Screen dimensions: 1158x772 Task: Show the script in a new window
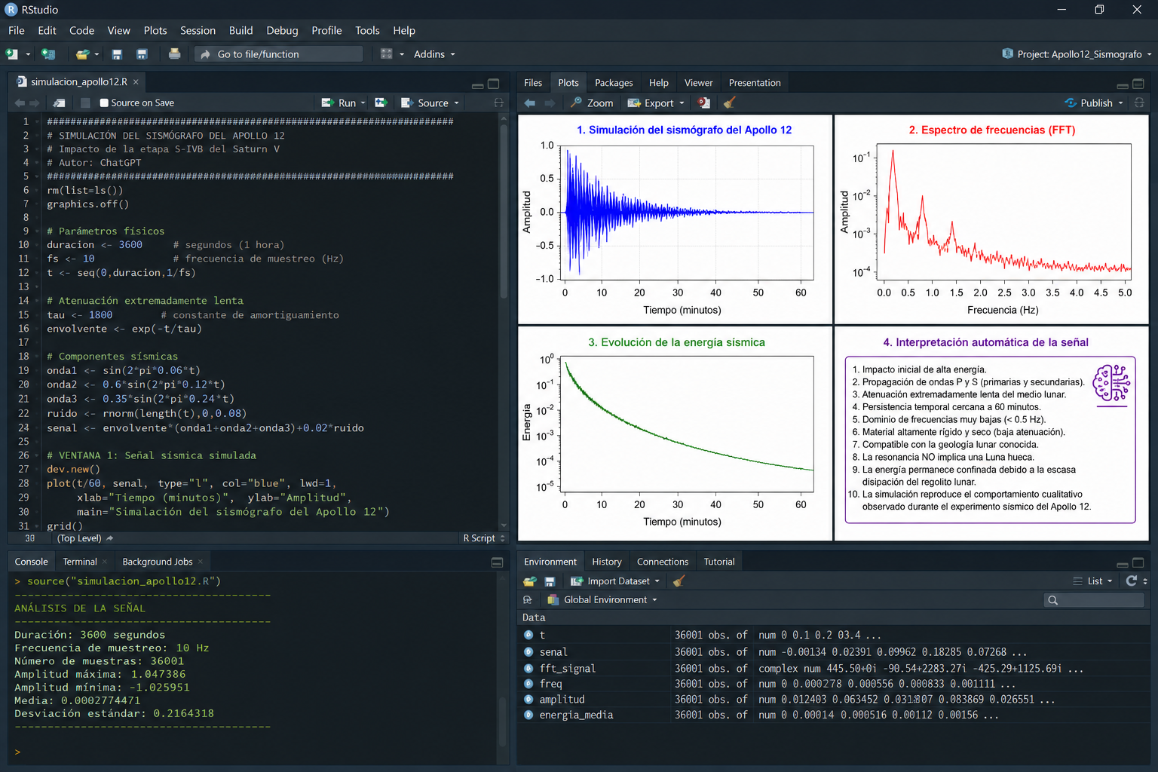(x=59, y=103)
